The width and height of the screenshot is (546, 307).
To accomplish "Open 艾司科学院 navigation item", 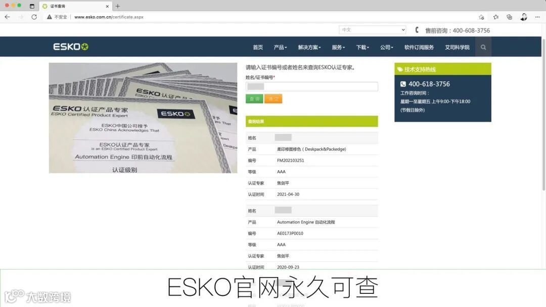I will pyautogui.click(x=457, y=47).
